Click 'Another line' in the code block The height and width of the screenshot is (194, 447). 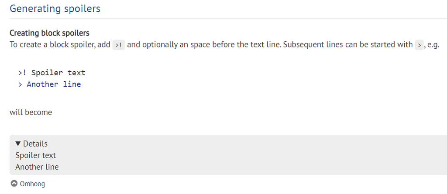click(54, 84)
